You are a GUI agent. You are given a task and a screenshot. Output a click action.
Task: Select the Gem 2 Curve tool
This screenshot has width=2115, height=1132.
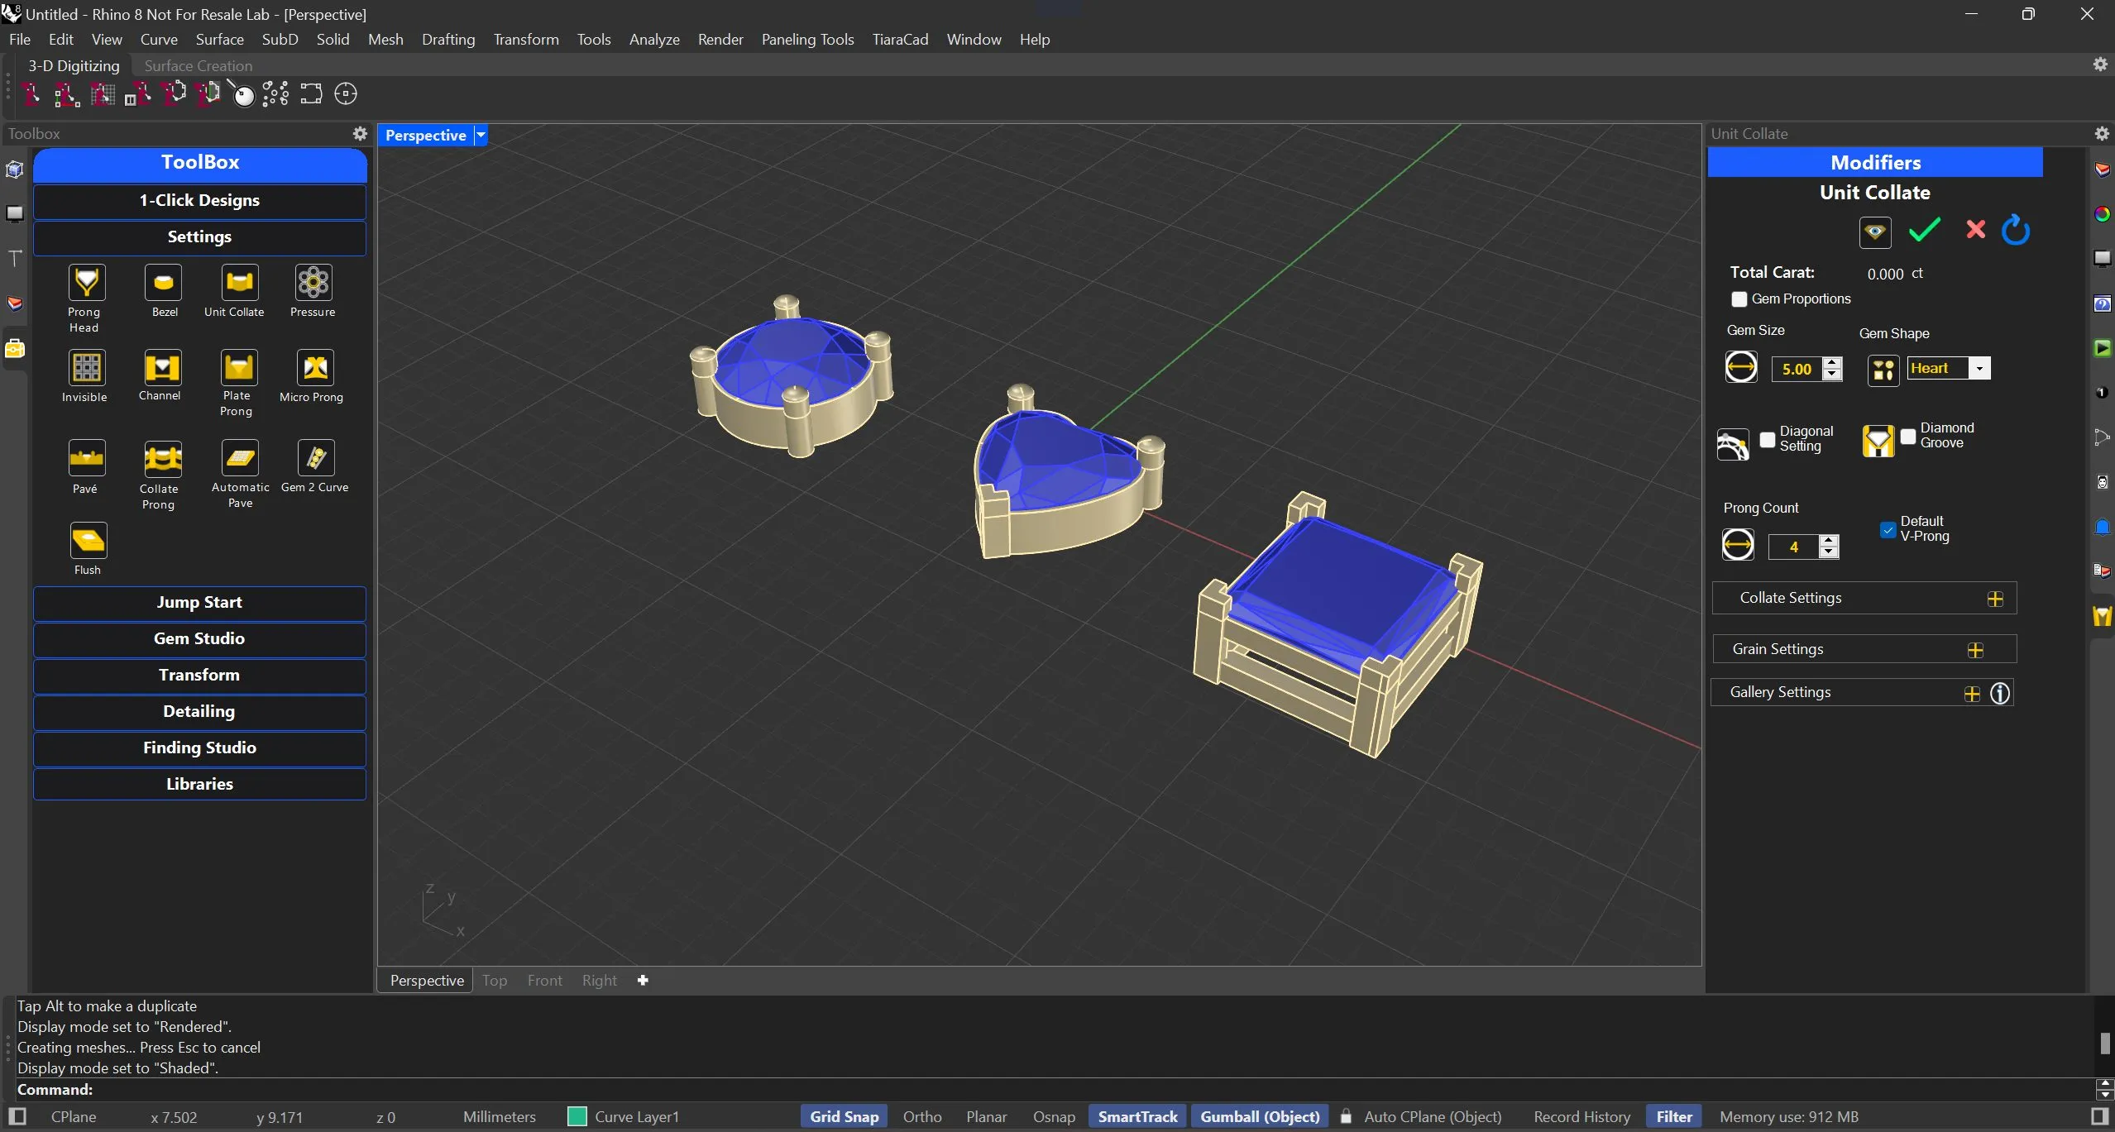[315, 457]
